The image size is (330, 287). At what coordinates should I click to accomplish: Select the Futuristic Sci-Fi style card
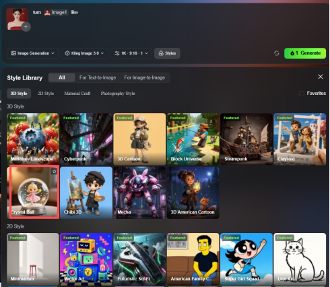pos(139,259)
